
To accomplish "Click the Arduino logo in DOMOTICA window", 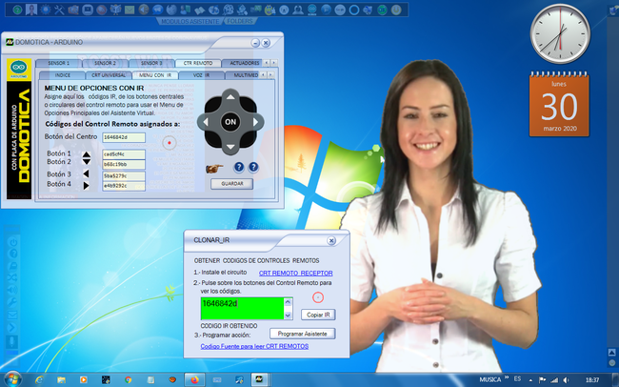I will [18, 70].
